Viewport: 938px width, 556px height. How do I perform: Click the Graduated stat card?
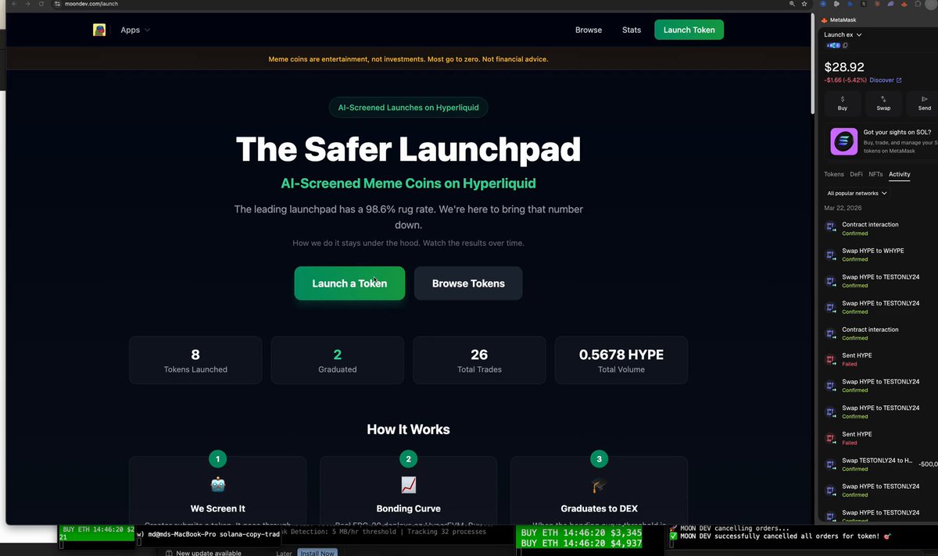(x=338, y=360)
